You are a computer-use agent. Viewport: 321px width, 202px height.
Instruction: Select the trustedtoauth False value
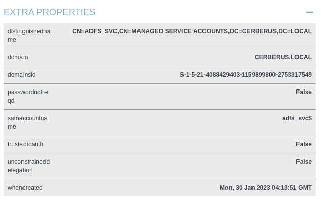(304, 144)
